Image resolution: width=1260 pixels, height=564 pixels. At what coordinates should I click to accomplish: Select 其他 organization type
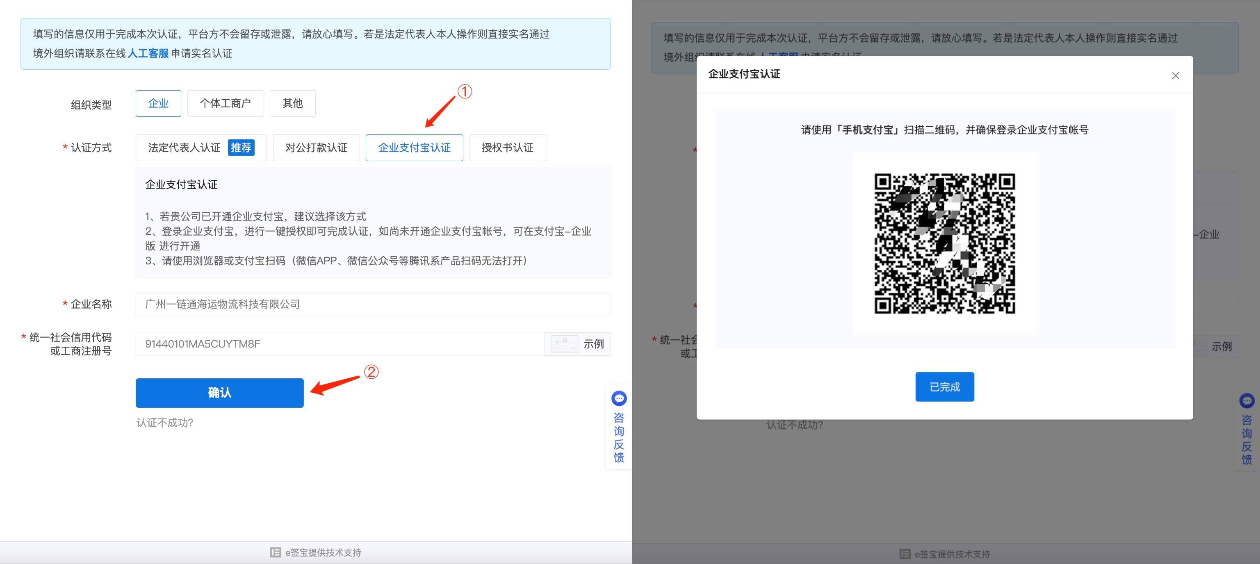point(292,103)
